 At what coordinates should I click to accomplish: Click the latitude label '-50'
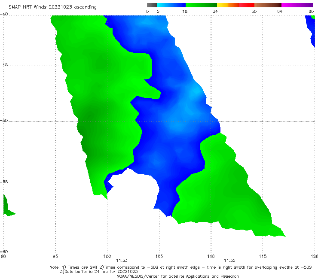(x=4, y=120)
